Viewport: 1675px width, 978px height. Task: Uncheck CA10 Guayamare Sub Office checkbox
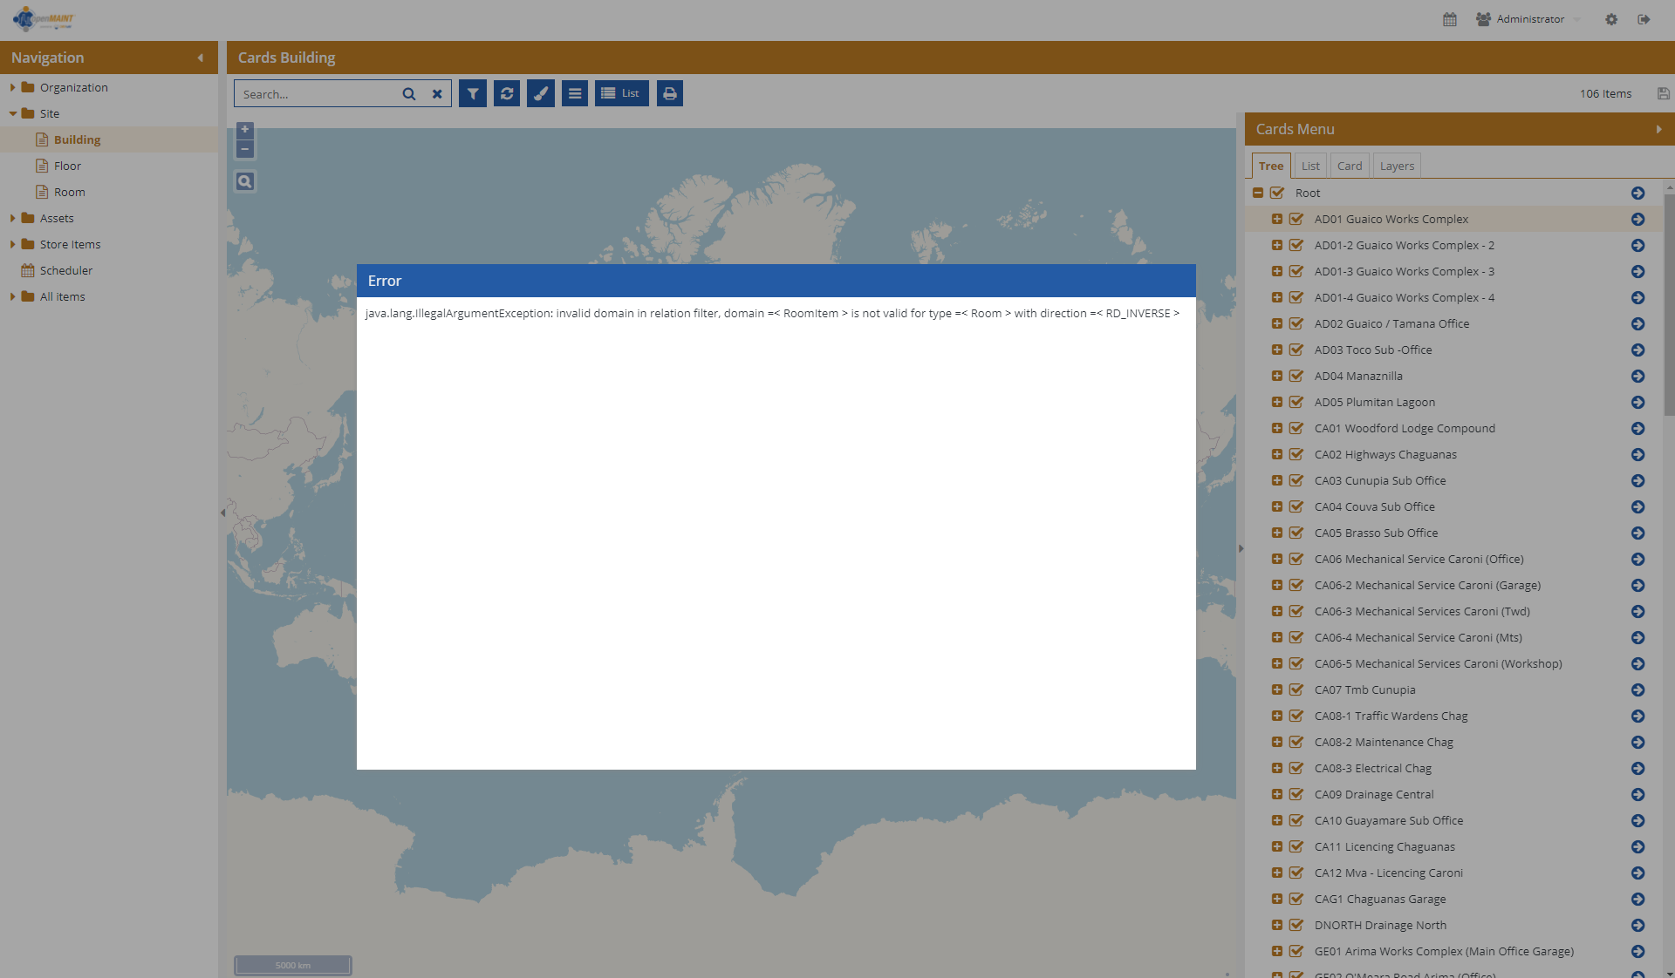point(1296,820)
